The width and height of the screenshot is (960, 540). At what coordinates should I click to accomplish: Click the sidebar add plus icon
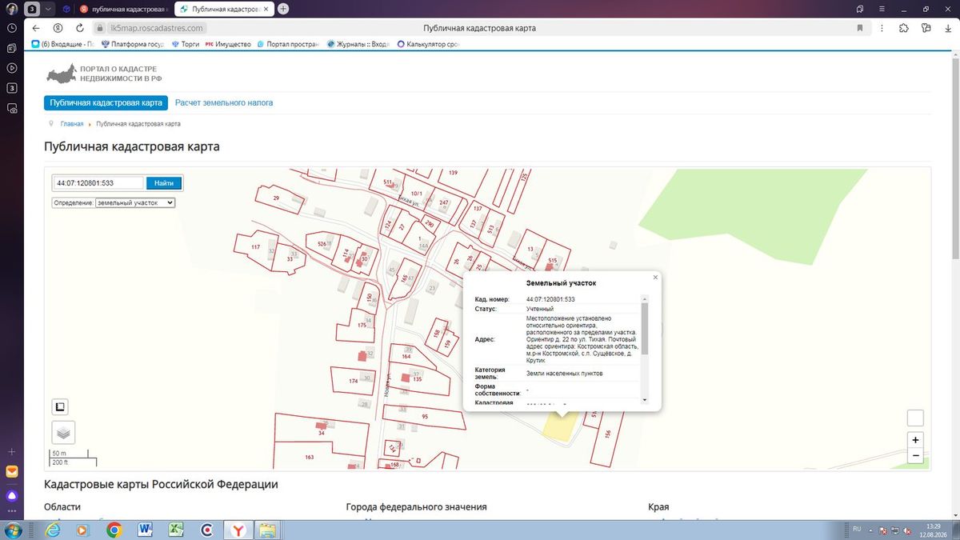coord(12,452)
